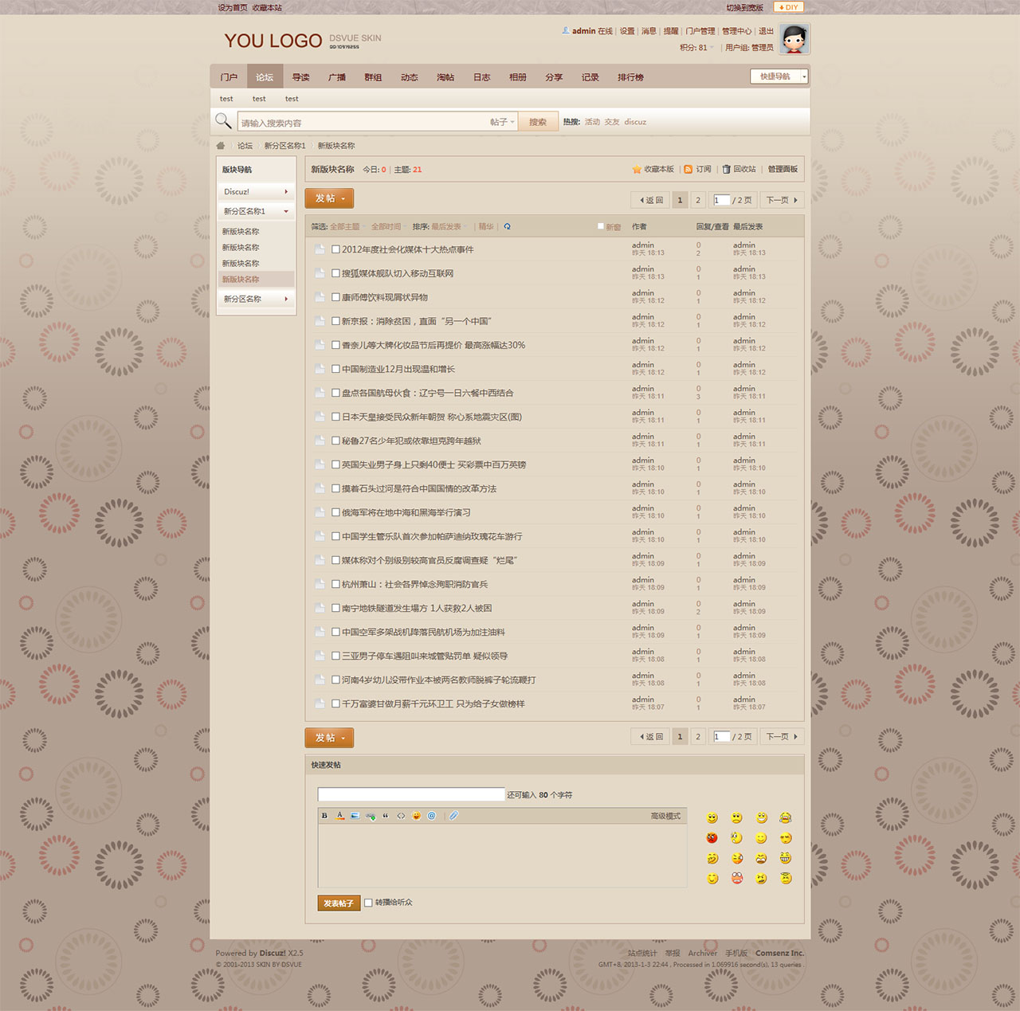Click the 高级模式 advanced mode link
This screenshot has height=1011, width=1020.
tap(665, 816)
